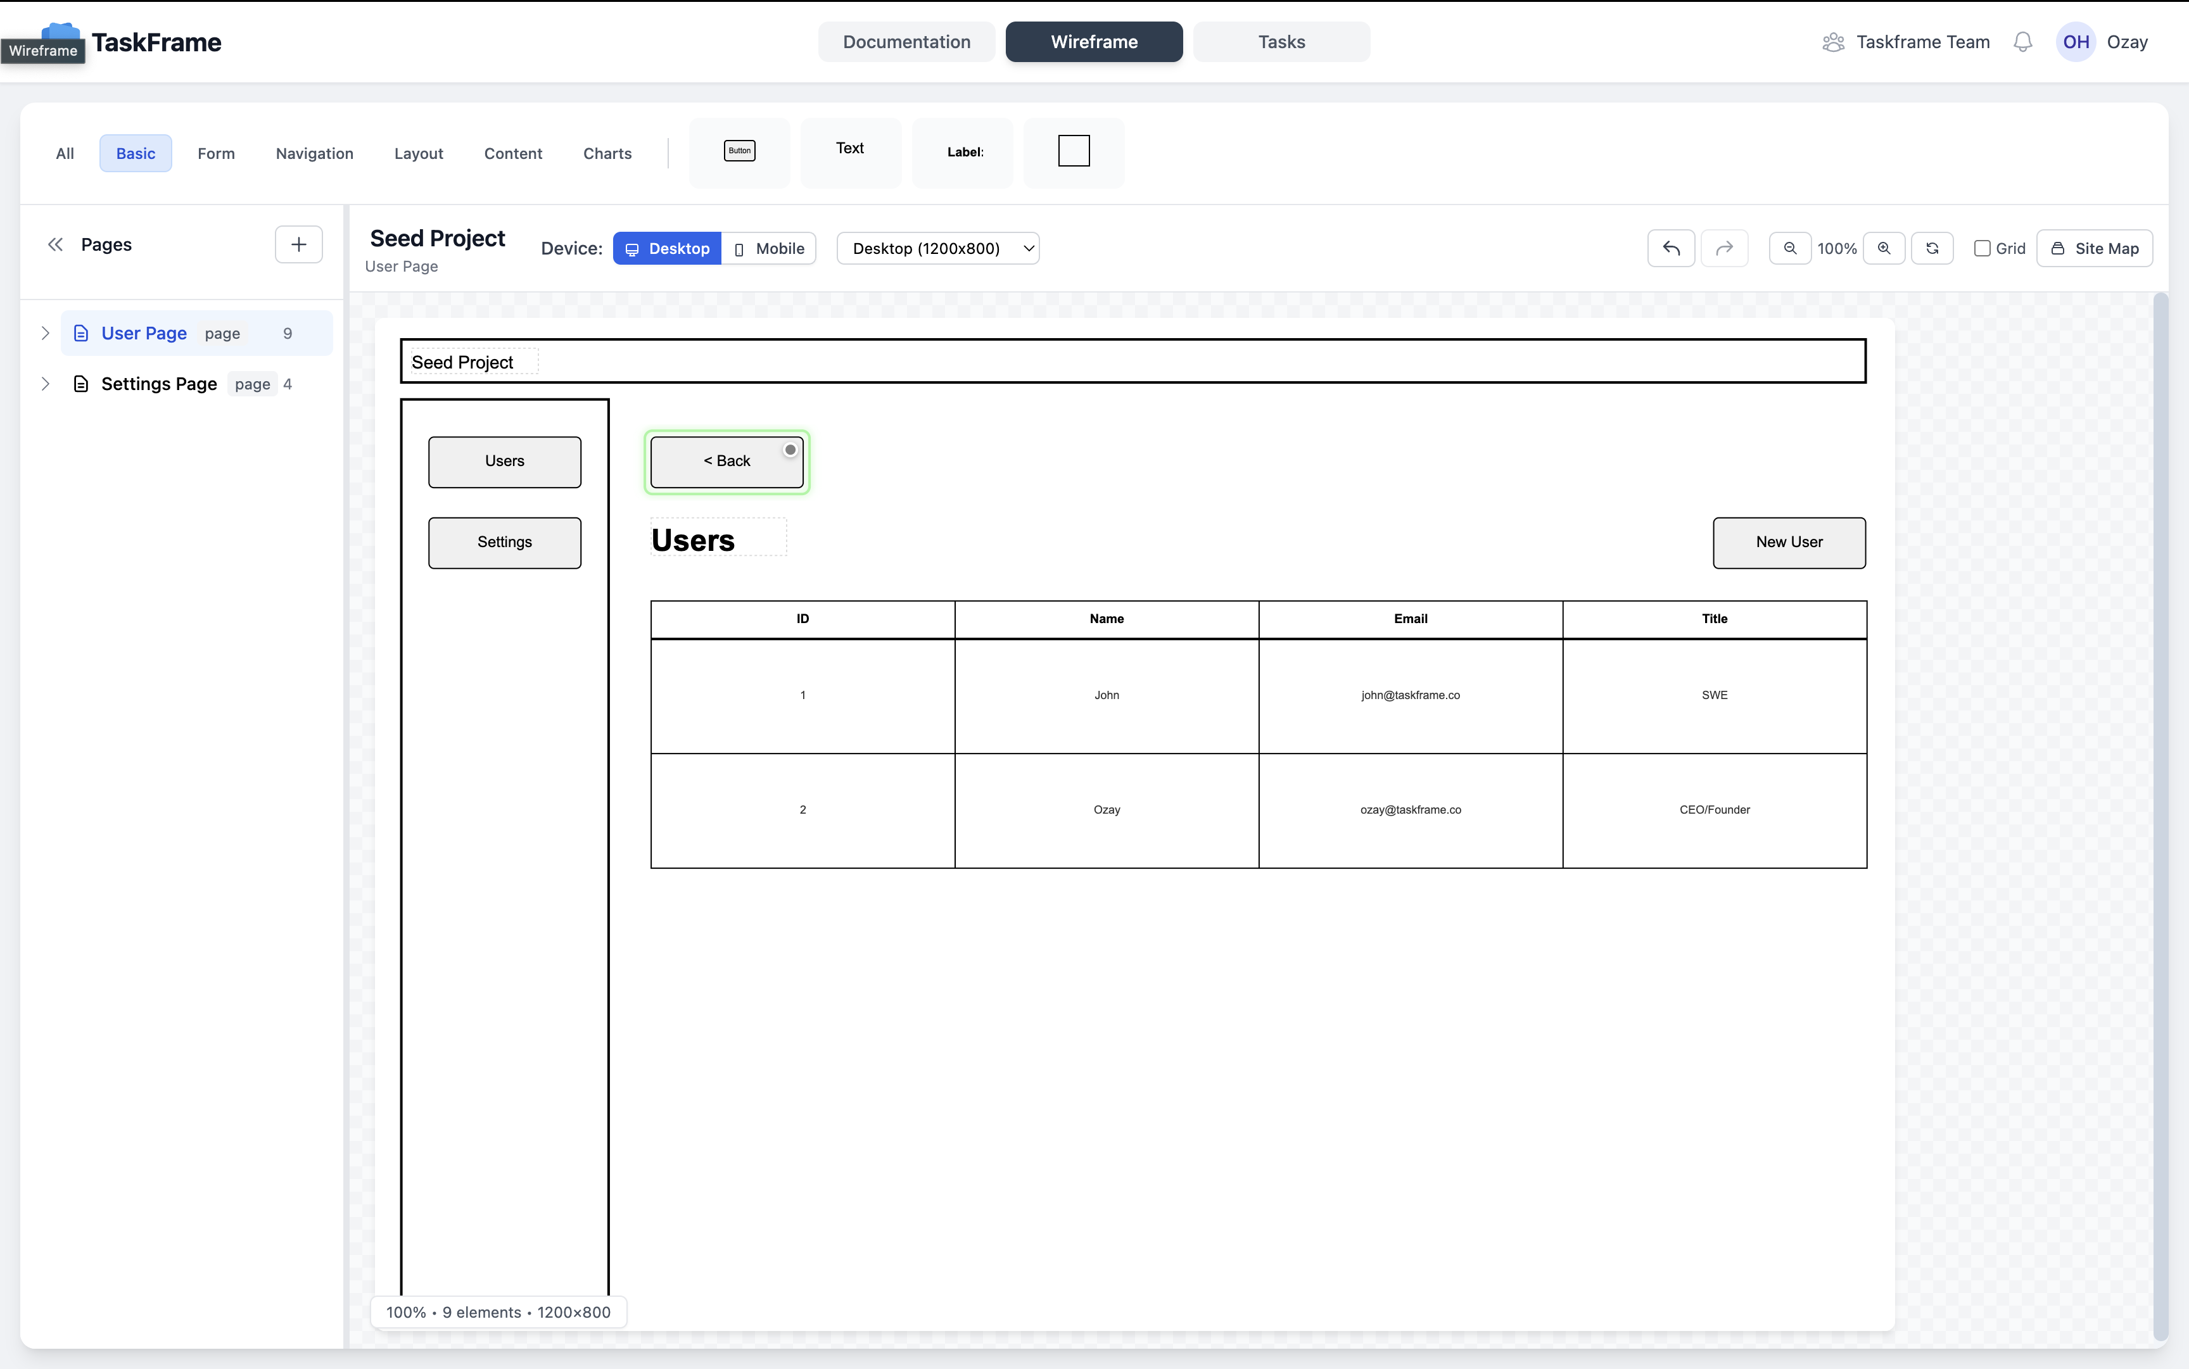Click the Users sidebar button on canvas
This screenshot has width=2189, height=1369.
click(x=504, y=462)
